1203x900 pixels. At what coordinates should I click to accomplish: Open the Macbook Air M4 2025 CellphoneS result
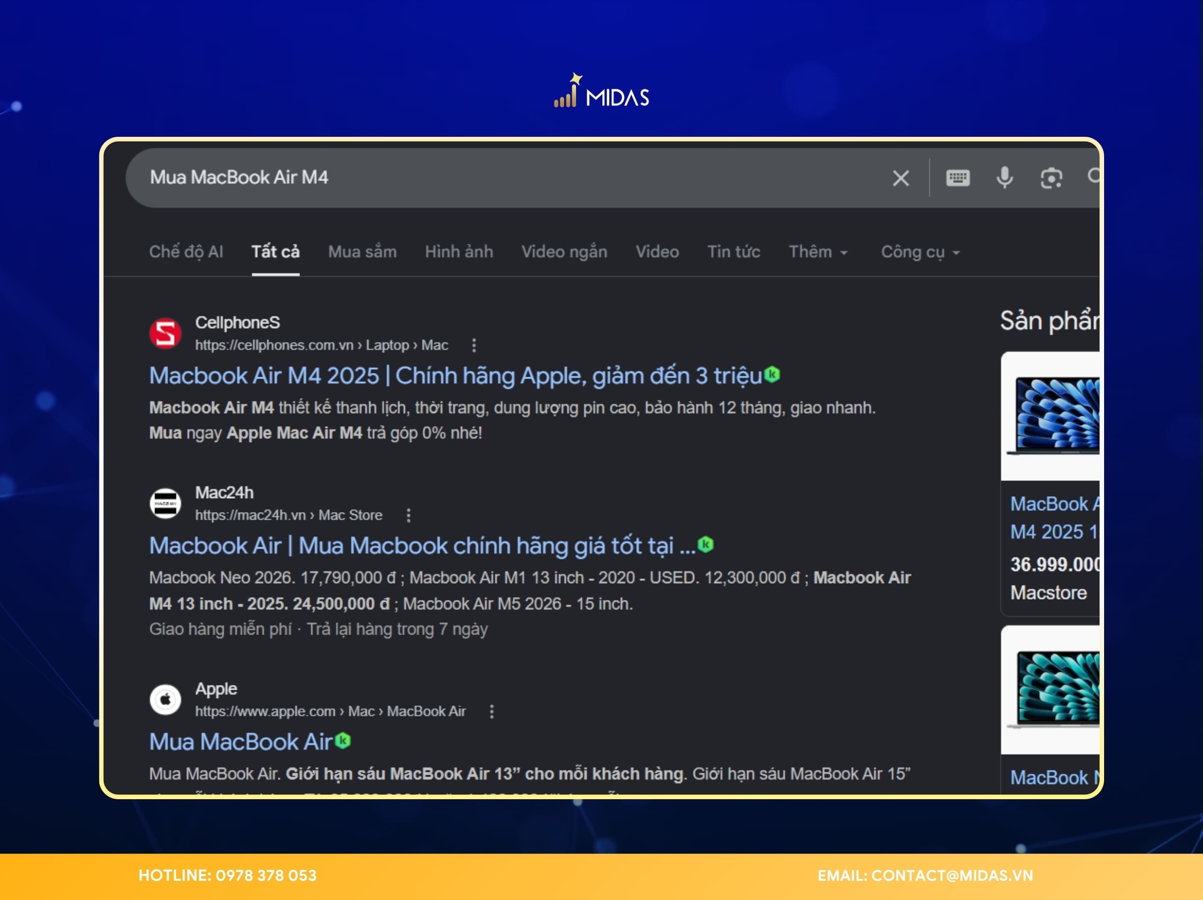click(456, 376)
